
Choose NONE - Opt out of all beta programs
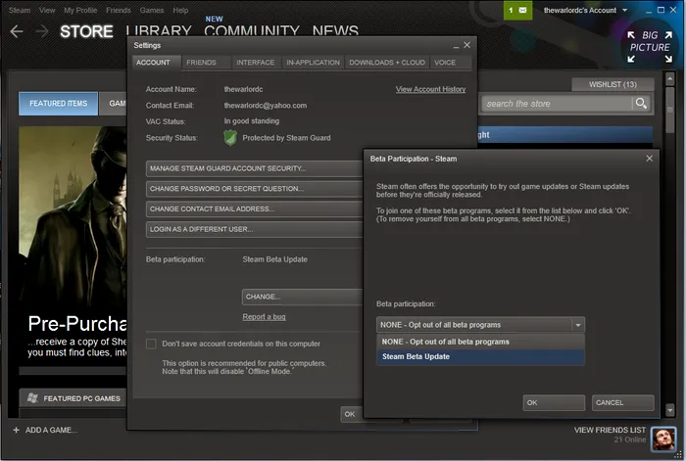pos(480,342)
